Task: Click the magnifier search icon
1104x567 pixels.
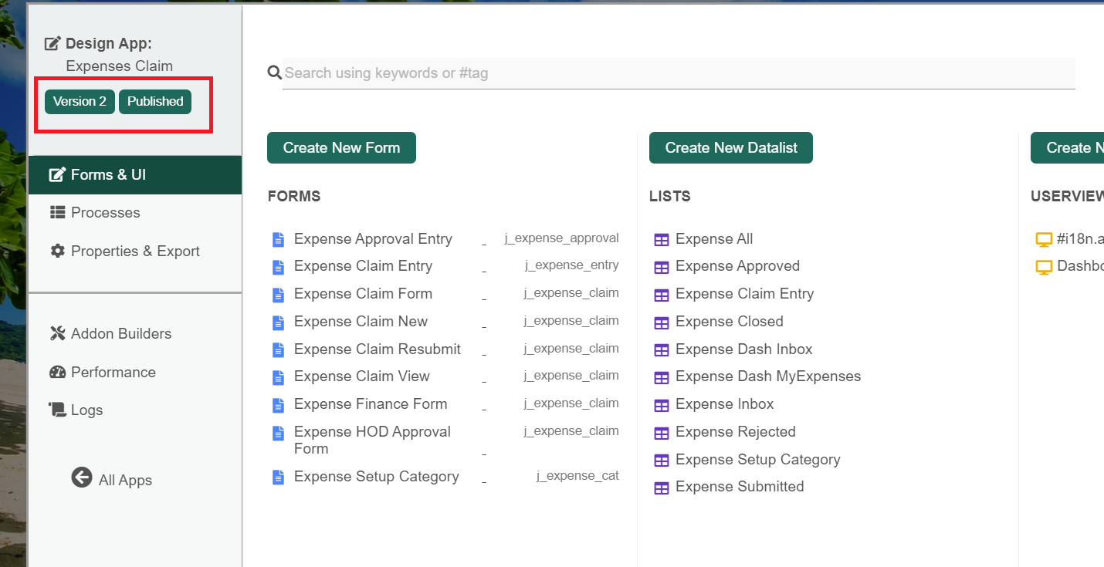Action: [274, 73]
